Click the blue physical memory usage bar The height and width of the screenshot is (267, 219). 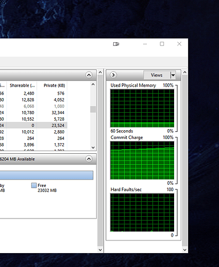(46, 175)
